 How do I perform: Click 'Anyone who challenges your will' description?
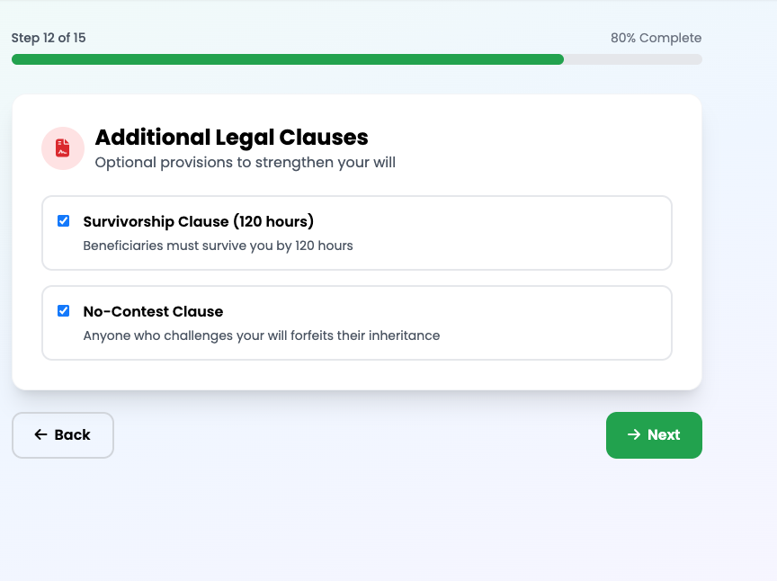[x=261, y=335]
